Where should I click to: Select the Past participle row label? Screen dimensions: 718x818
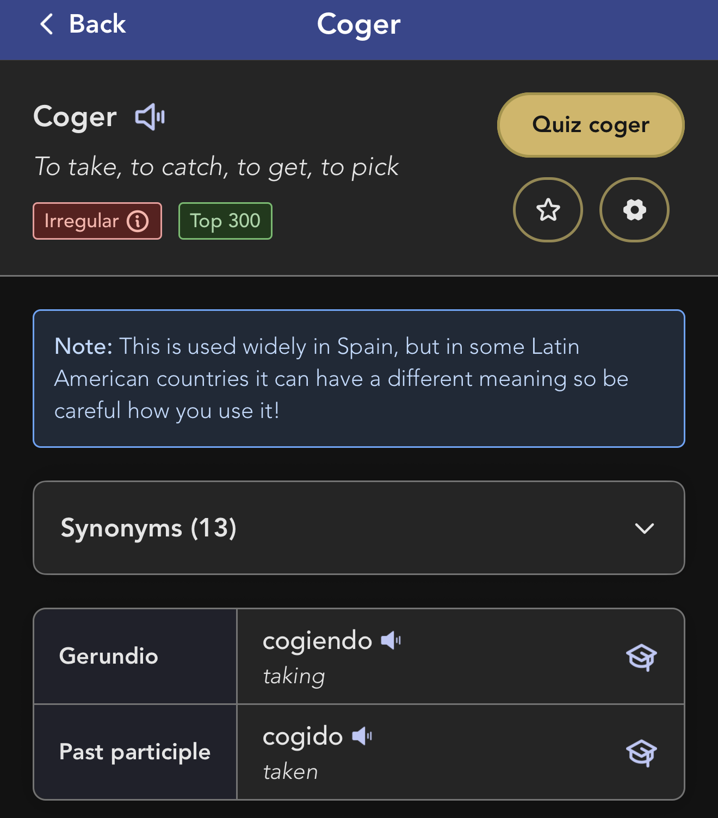click(135, 752)
